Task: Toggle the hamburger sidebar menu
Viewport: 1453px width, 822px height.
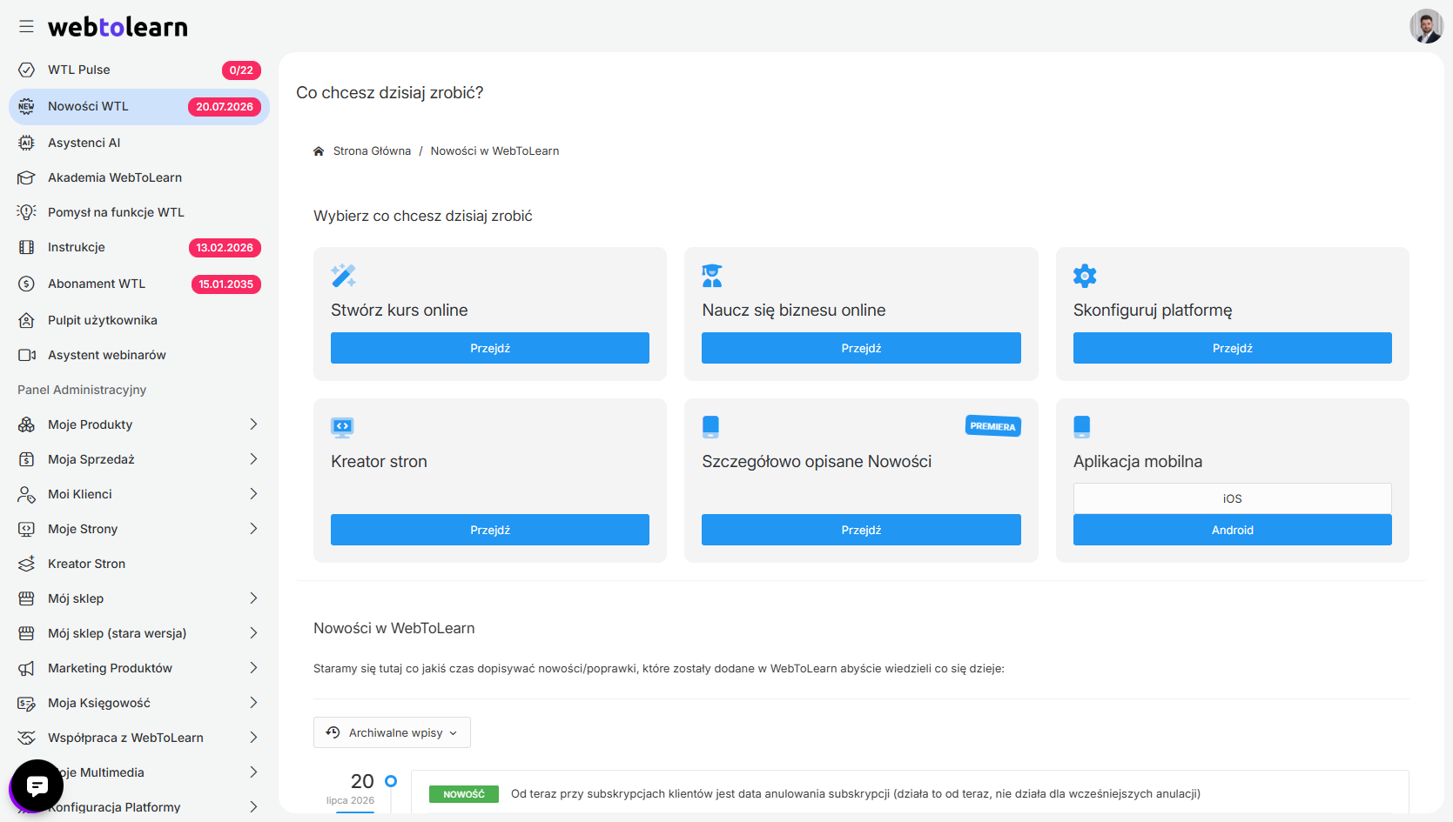Action: click(26, 27)
